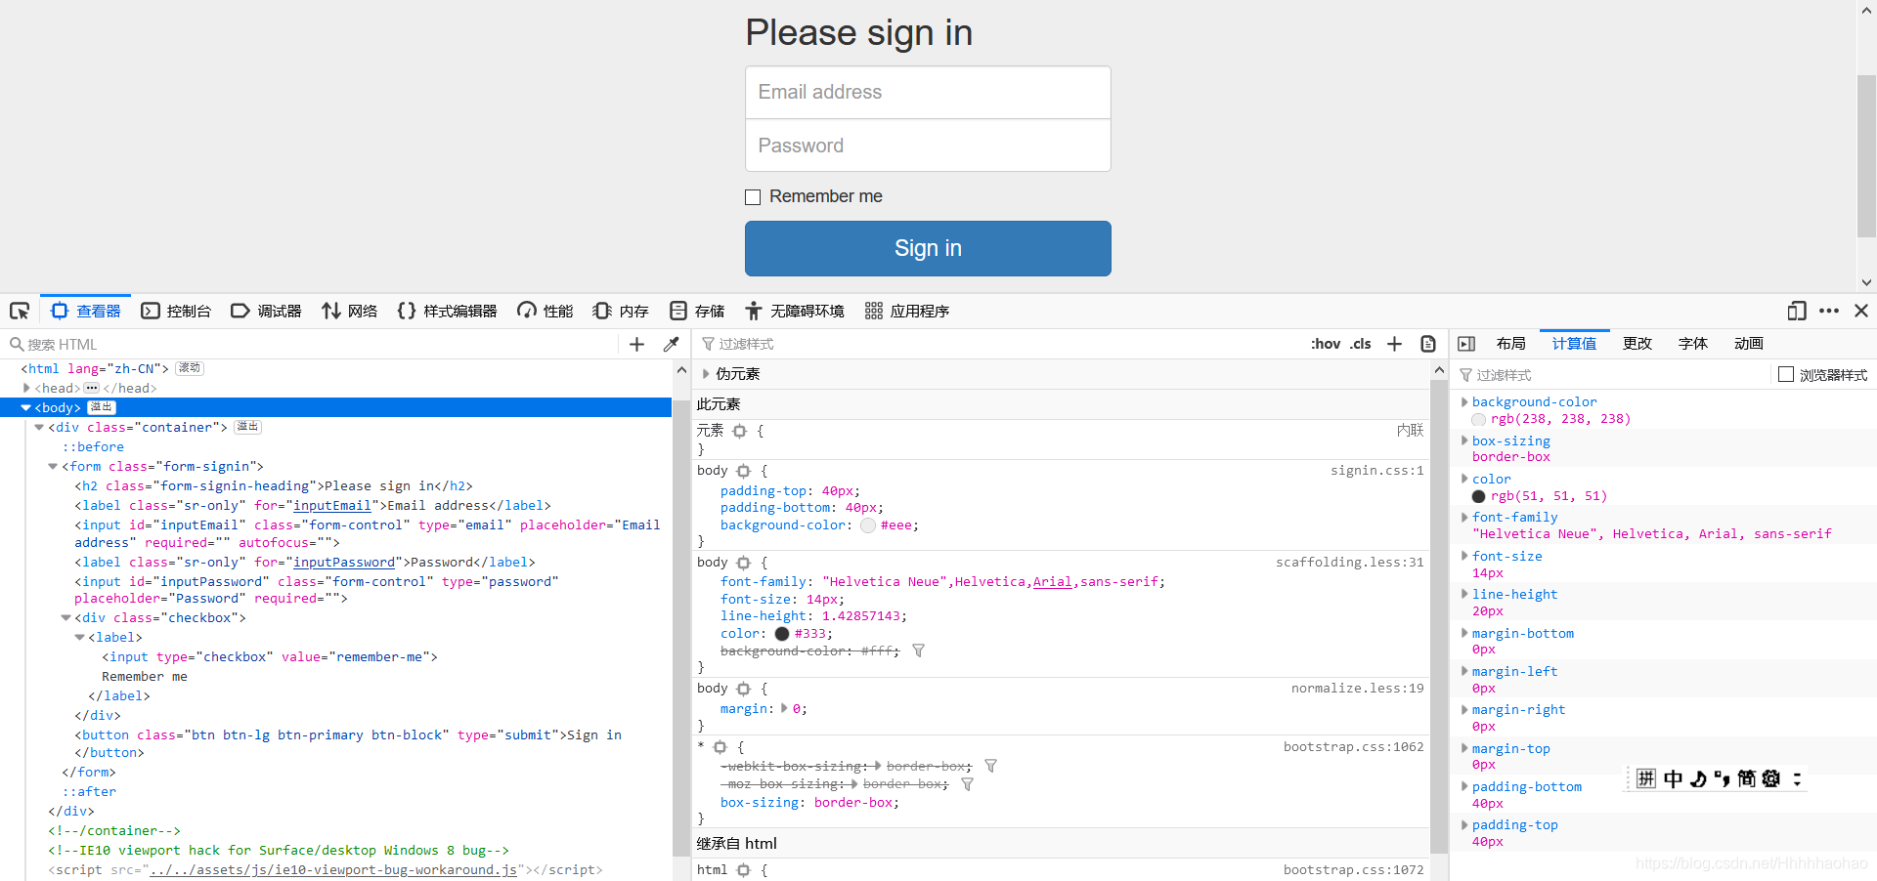This screenshot has width=1877, height=881.
Task: Expand the pseudo-elements section
Action: coord(706,374)
